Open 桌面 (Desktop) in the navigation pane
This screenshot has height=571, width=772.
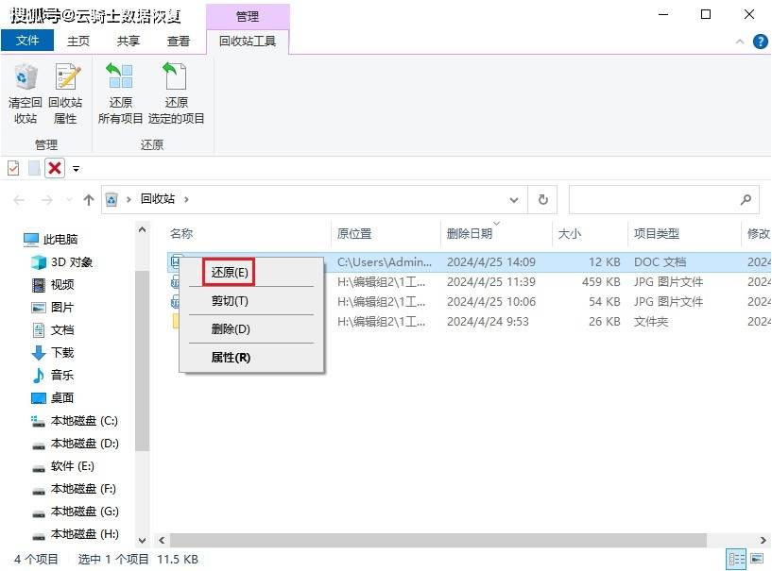click(53, 398)
